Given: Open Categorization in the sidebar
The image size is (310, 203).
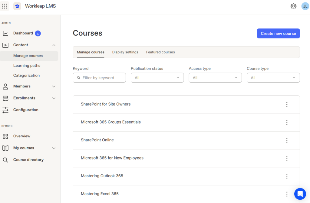Looking at the screenshot, I should (x=26, y=76).
